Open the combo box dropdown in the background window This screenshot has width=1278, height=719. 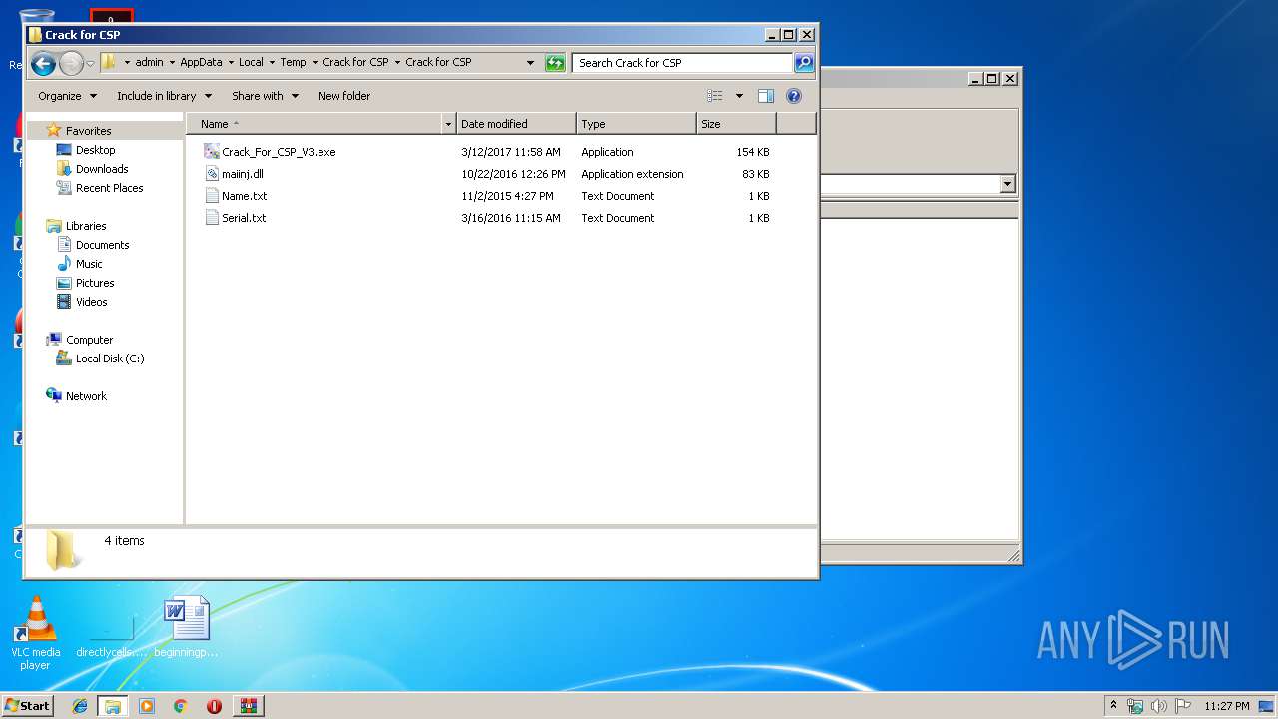[x=1007, y=184]
